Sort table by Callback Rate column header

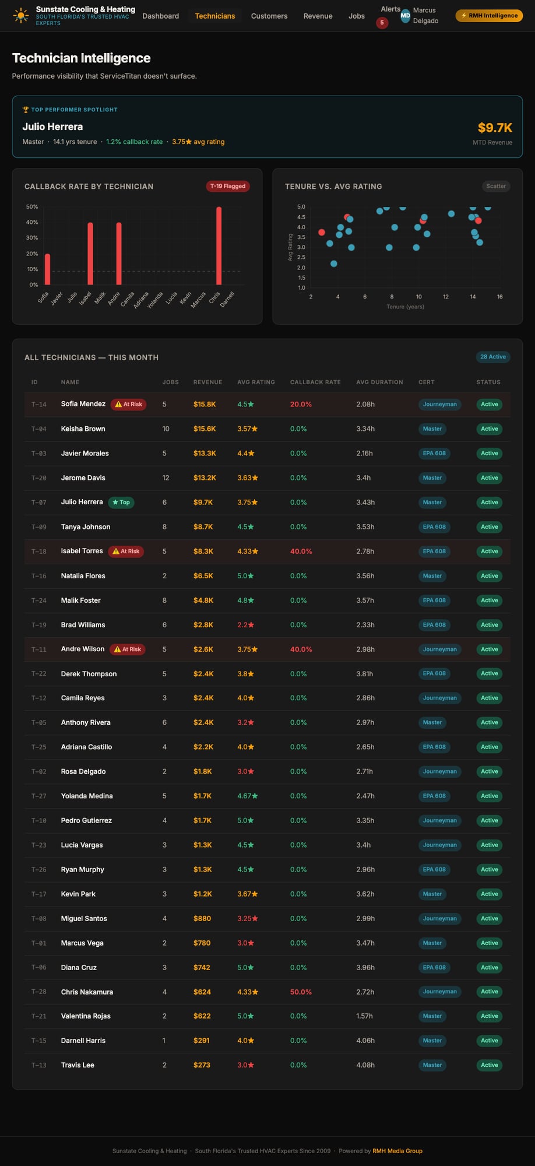tap(315, 382)
